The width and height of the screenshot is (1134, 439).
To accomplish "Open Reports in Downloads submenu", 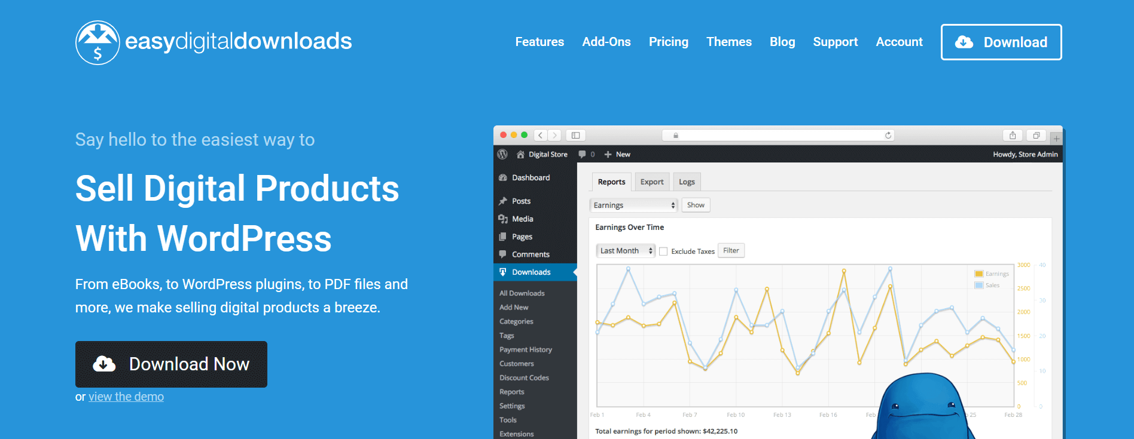I will (x=512, y=392).
